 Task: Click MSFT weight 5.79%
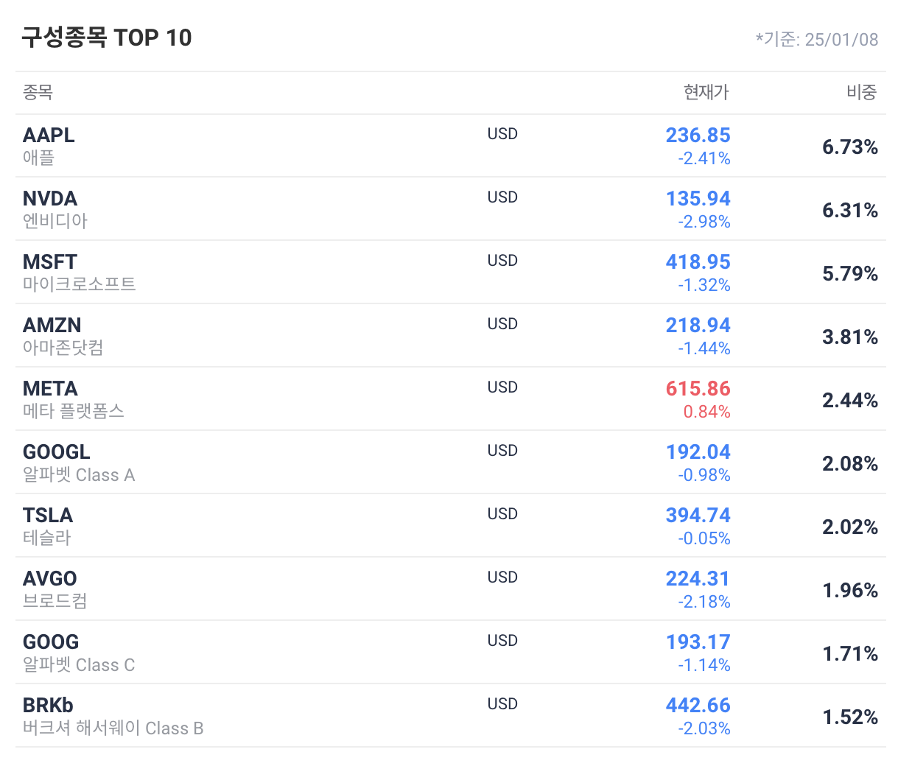click(850, 273)
